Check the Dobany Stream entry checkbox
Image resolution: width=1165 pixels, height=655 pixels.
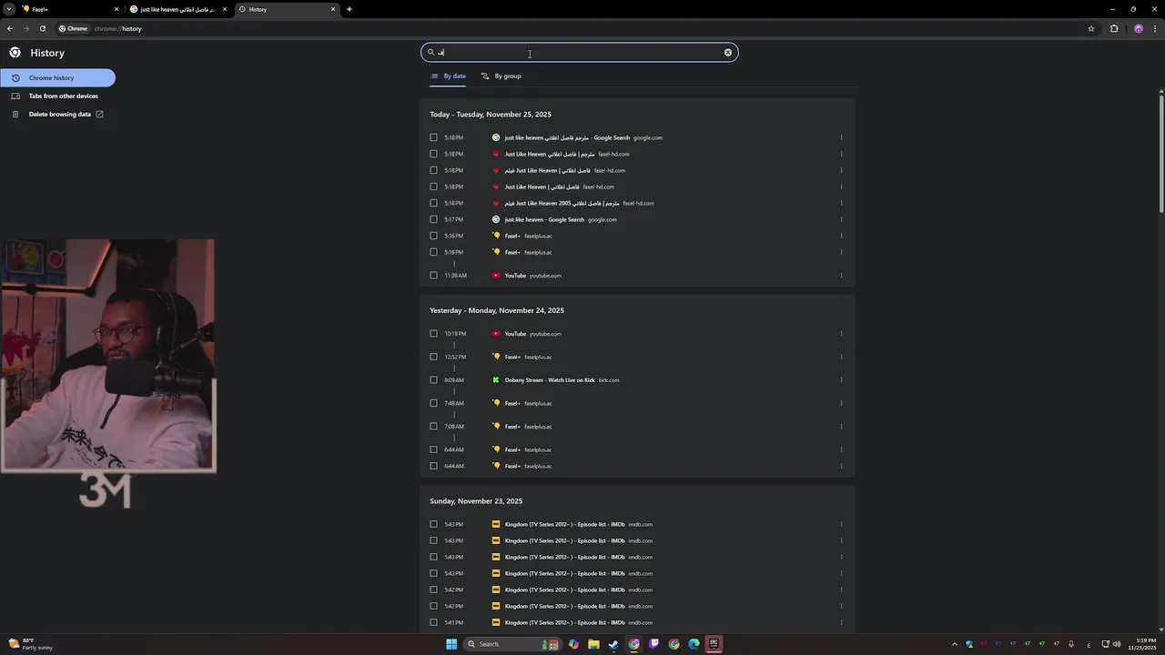click(433, 380)
